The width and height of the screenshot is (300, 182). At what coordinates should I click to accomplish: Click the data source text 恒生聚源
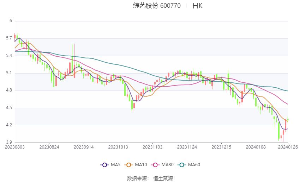[163, 178]
